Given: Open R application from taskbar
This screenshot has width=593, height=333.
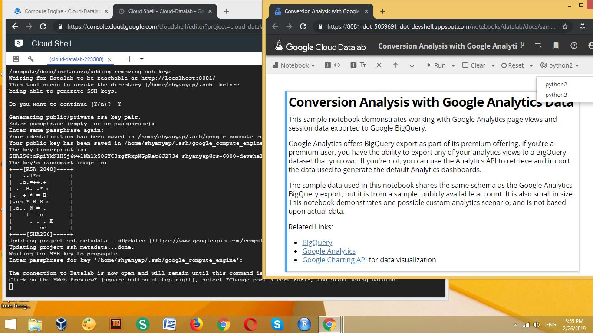Looking at the screenshot, I should (x=304, y=324).
